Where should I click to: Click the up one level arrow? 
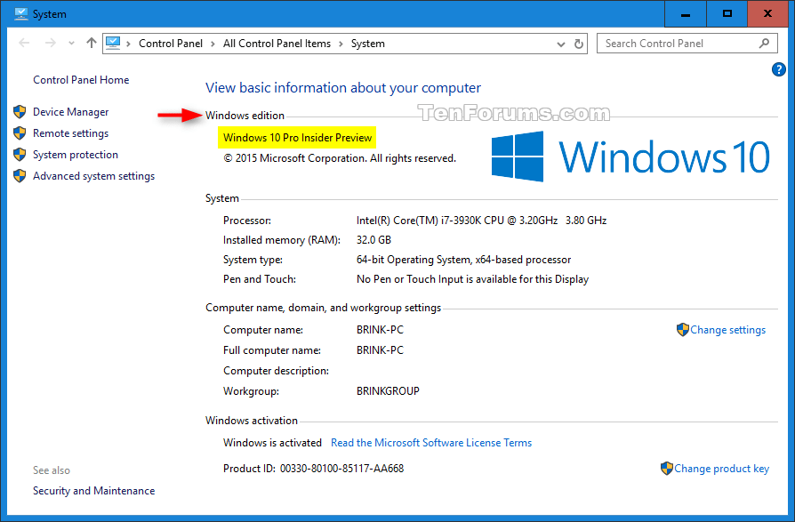(91, 43)
